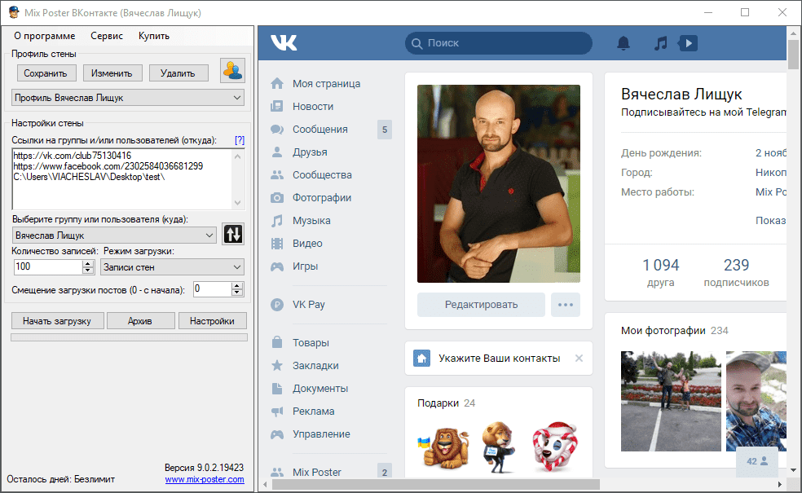This screenshot has width=802, height=493.
Task: Open the video player icon in header
Action: click(688, 43)
